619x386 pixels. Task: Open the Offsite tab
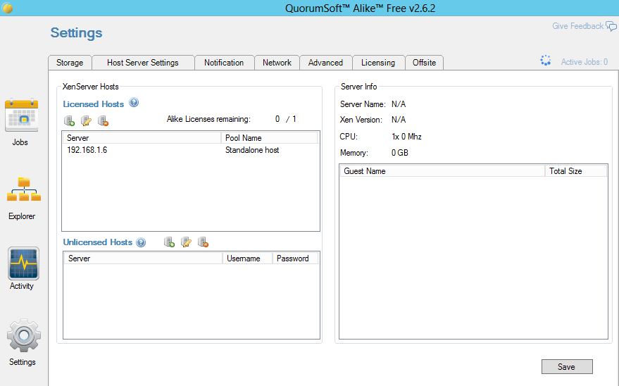tap(425, 63)
